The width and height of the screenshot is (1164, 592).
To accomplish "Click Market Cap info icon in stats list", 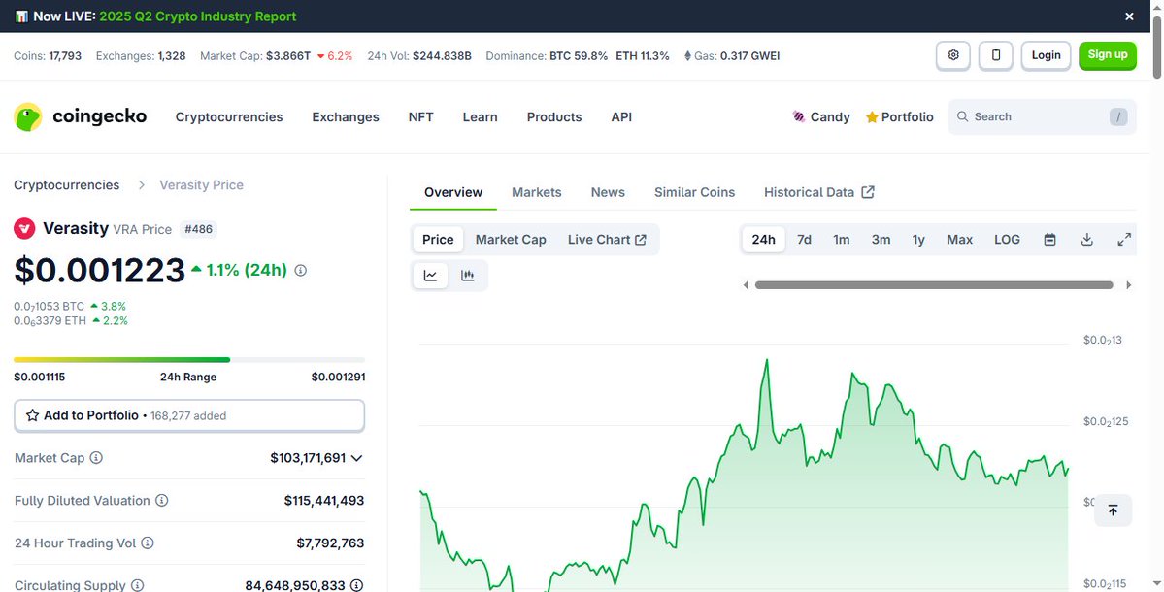I will click(x=96, y=458).
